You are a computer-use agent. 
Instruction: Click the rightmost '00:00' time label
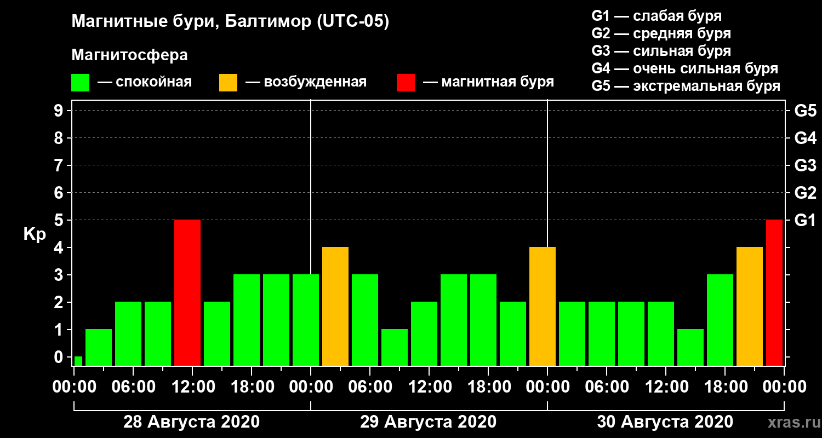coord(785,387)
